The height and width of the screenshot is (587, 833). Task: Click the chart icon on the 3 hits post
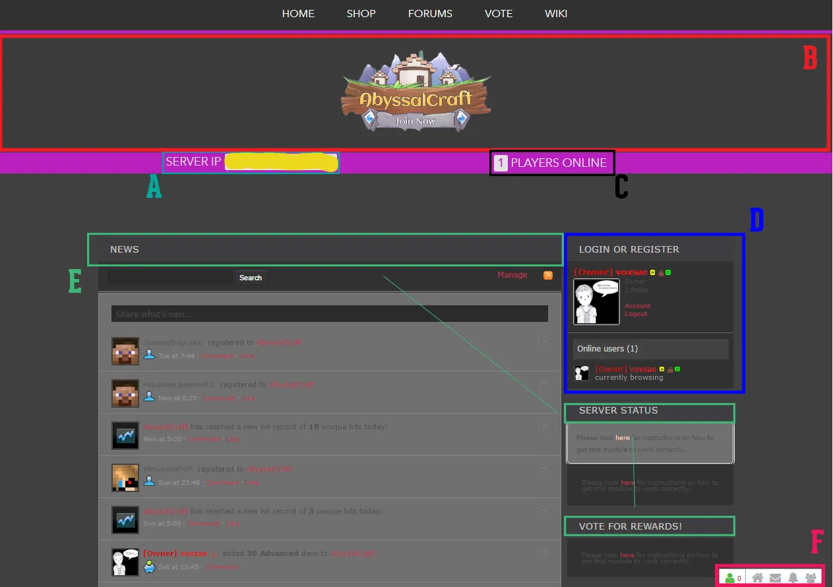click(125, 520)
